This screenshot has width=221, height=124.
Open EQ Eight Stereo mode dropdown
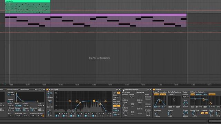coord(117,97)
